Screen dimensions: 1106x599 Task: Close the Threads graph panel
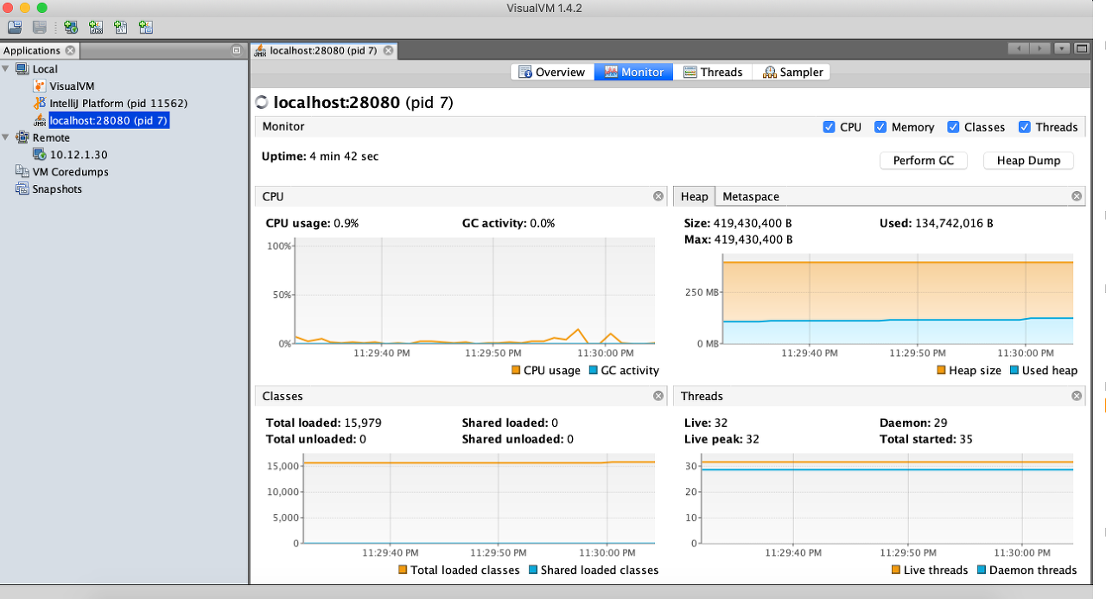coord(1077,396)
